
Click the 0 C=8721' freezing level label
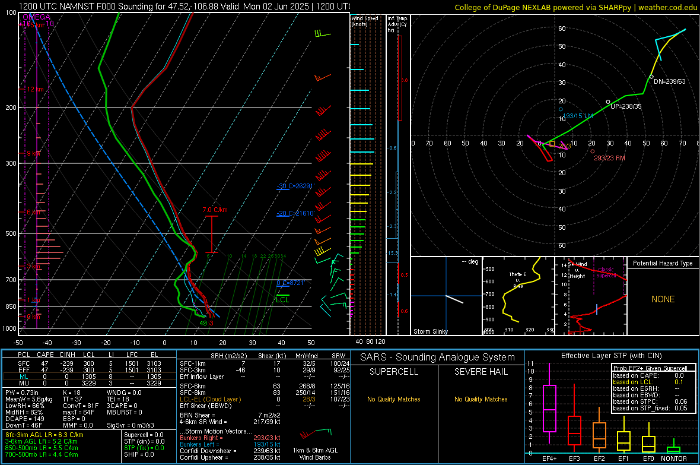(290, 283)
